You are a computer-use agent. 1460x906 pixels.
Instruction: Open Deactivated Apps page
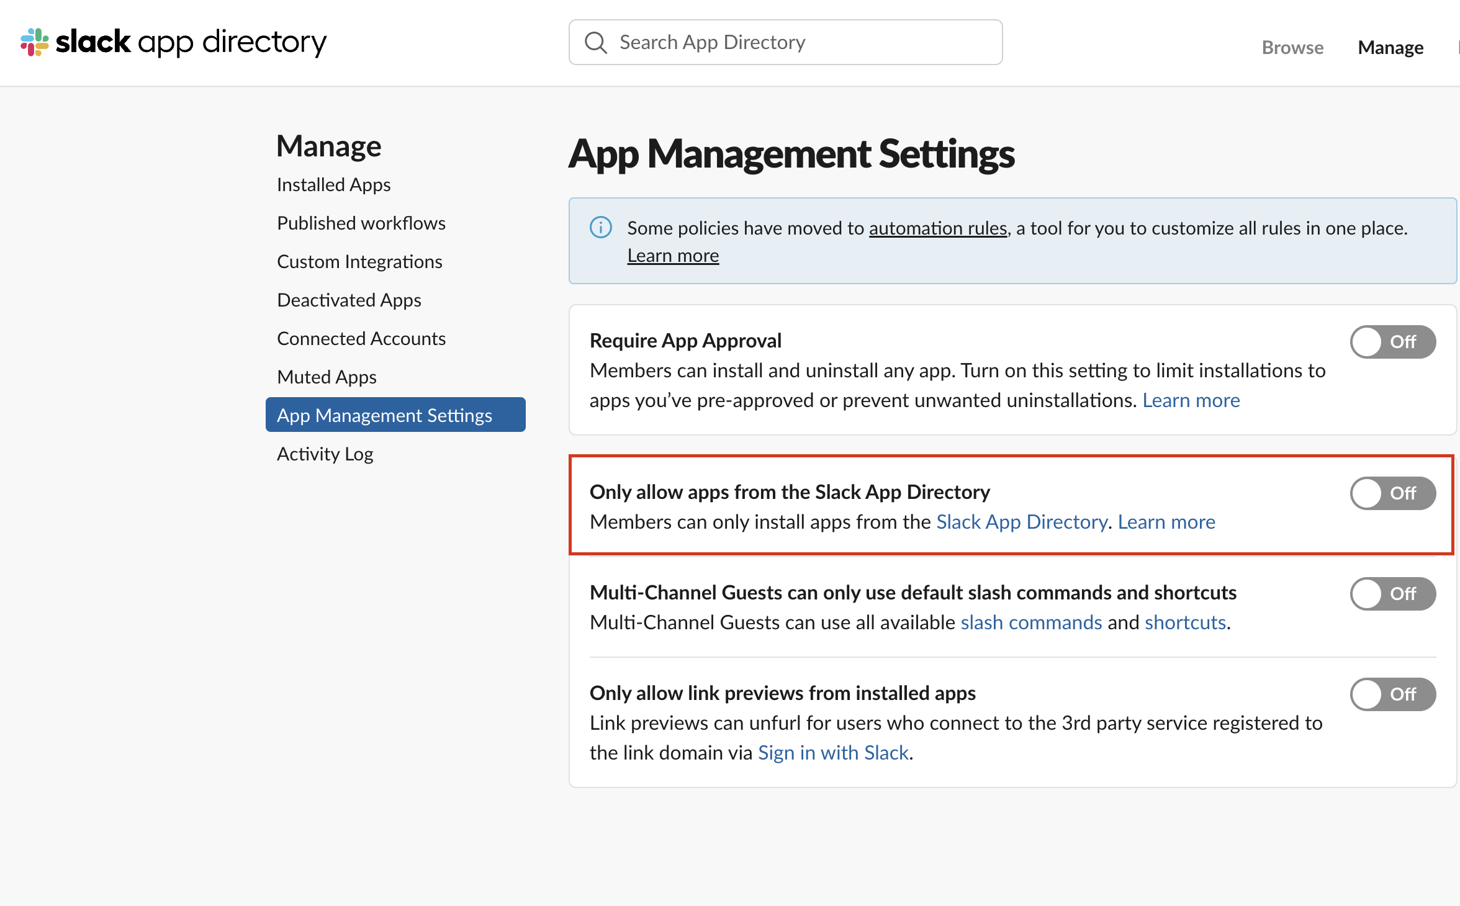click(x=349, y=300)
